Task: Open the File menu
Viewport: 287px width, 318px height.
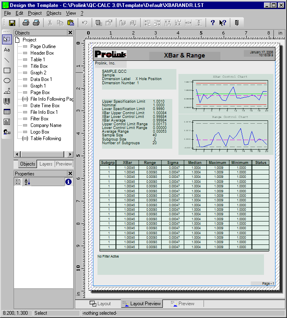Action: 7,13
